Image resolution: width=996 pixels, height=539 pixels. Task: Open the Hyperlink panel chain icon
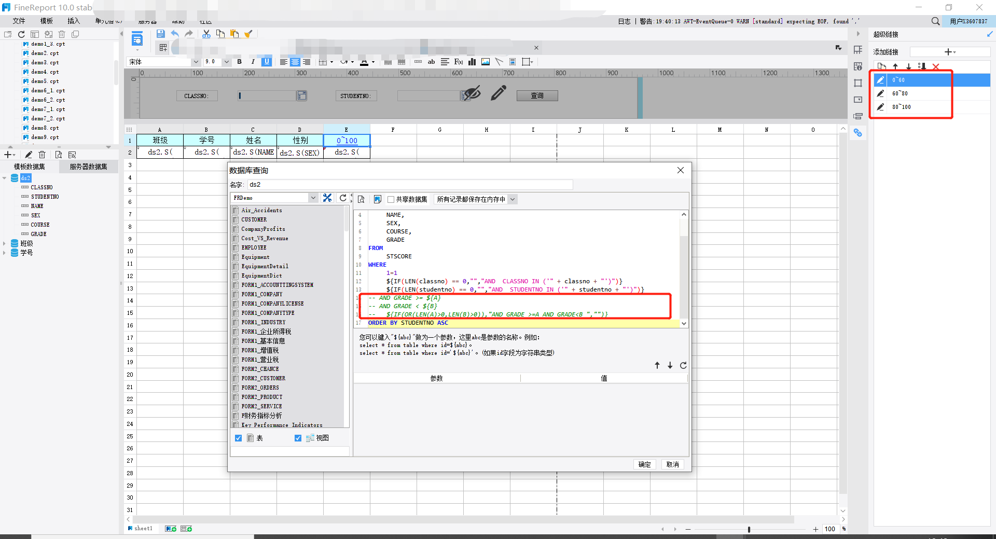pos(858,133)
